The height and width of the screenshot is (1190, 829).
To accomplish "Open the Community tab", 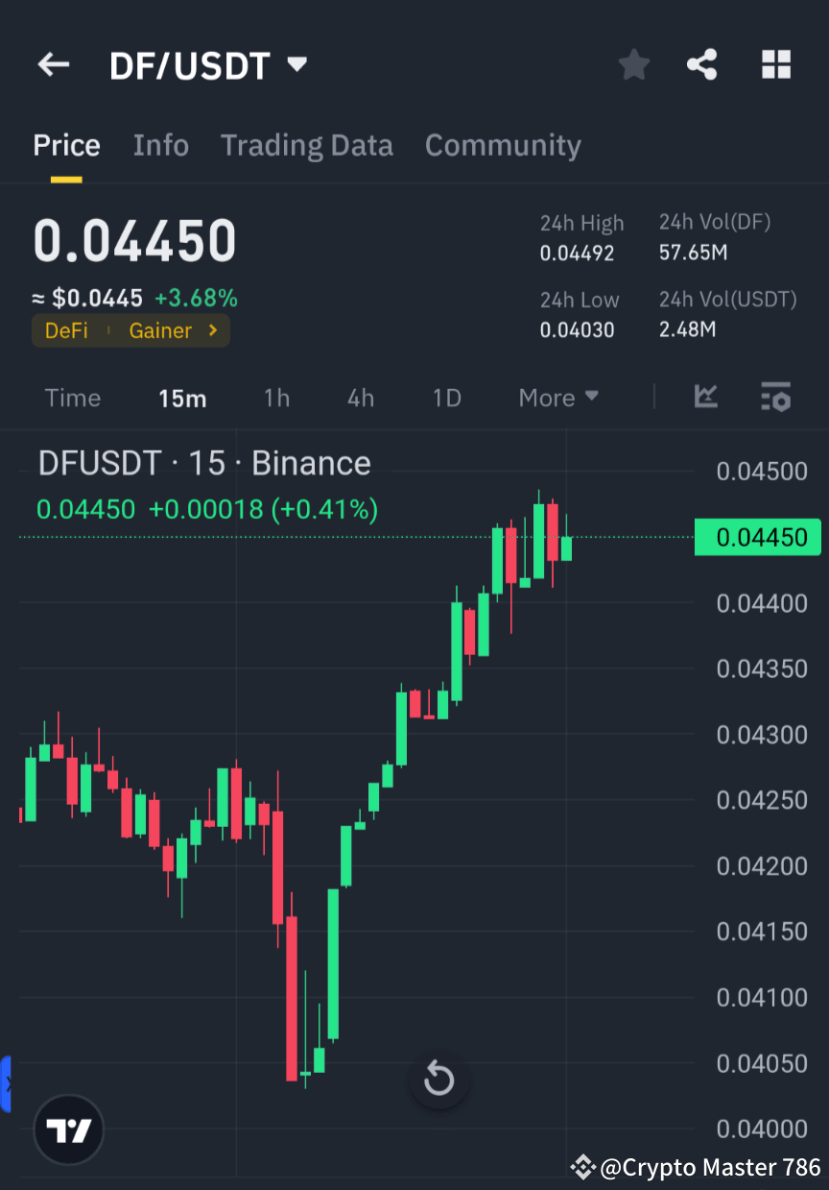I will point(503,144).
